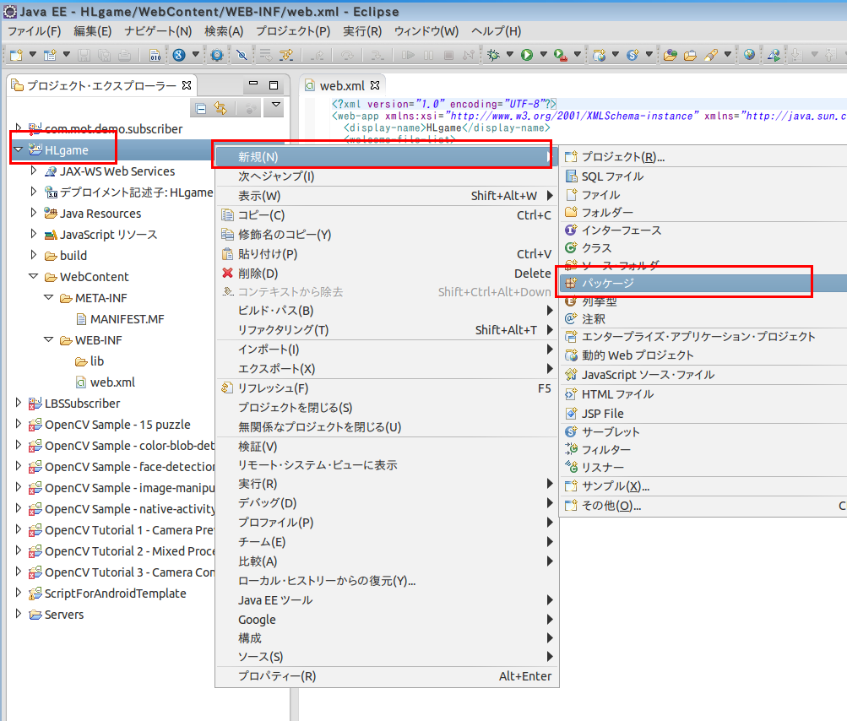Click リフレッシュ(F) in the context menu

pyautogui.click(x=386, y=388)
